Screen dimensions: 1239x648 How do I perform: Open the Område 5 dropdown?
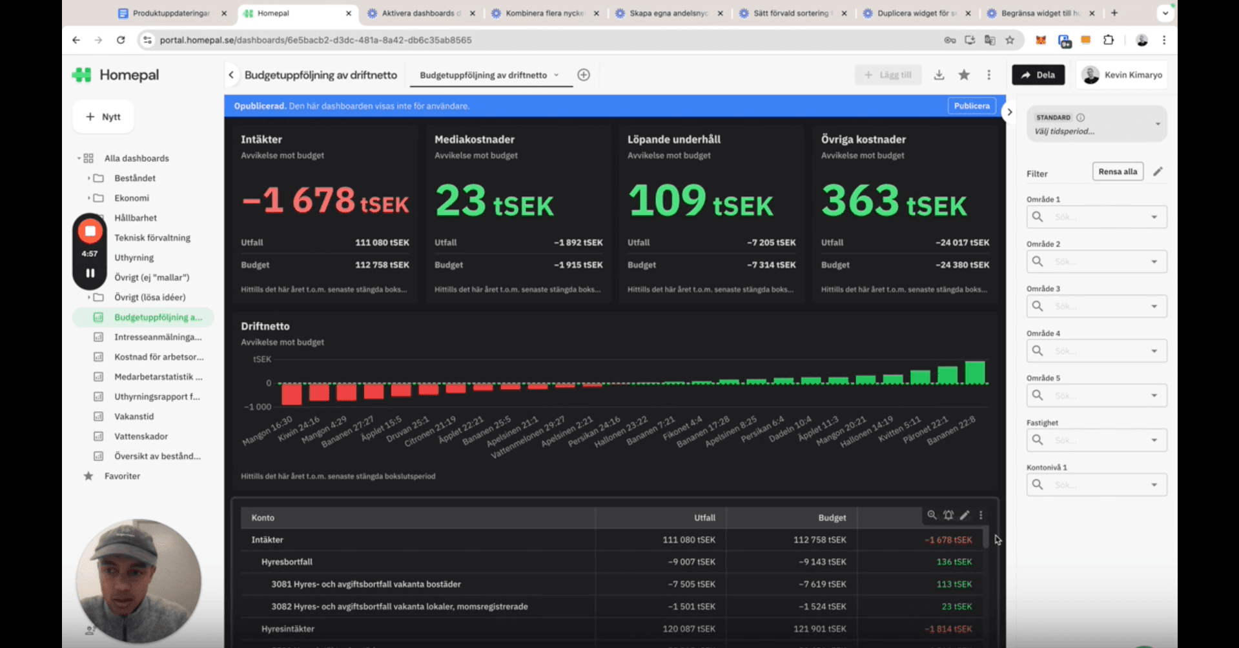[1096, 395]
